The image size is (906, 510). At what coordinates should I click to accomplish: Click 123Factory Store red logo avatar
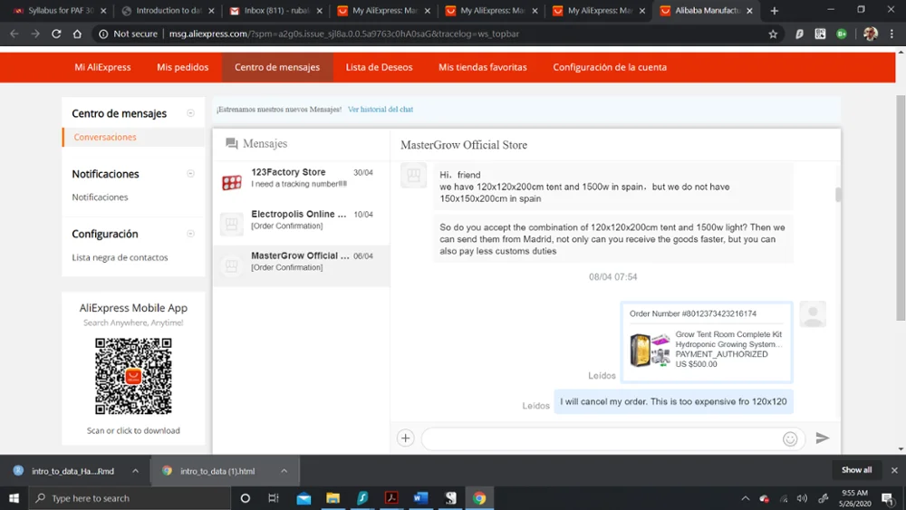pyautogui.click(x=232, y=182)
